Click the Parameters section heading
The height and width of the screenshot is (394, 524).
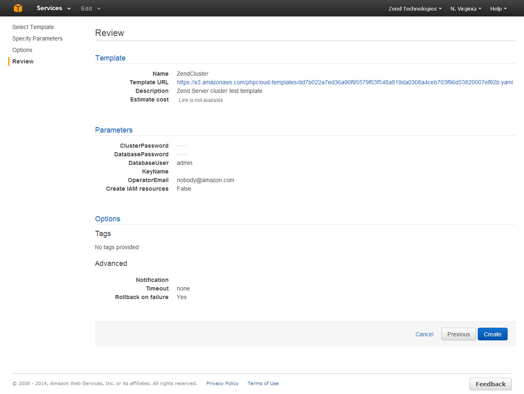(114, 130)
